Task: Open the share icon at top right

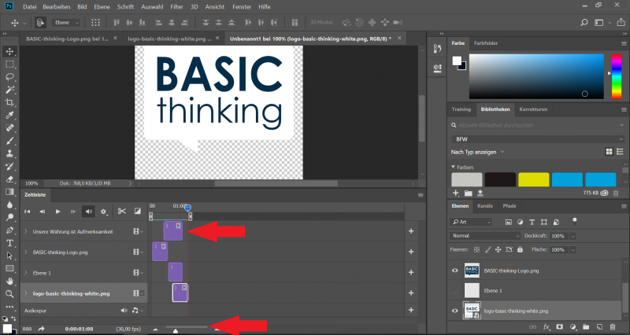Action: 621,23
